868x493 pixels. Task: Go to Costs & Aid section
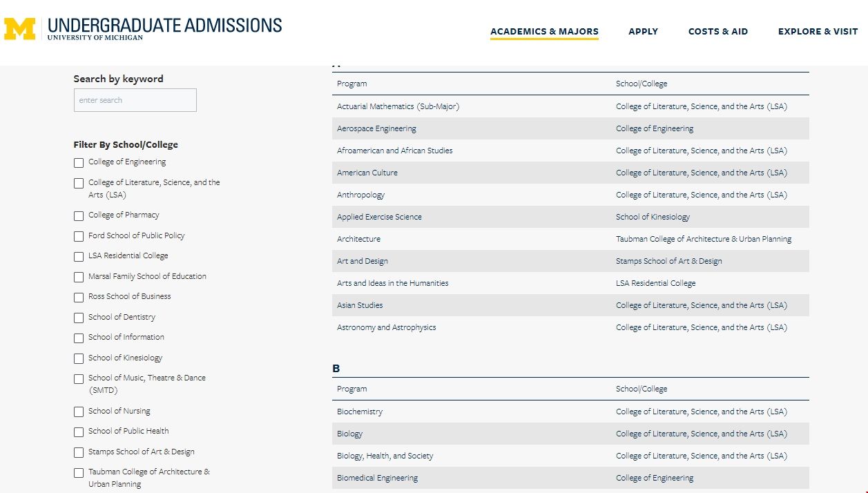pos(717,32)
